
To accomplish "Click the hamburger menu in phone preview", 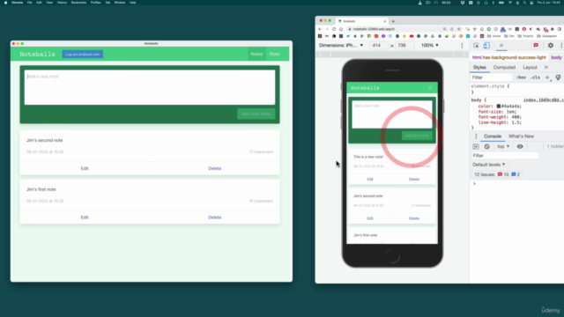I will [430, 88].
